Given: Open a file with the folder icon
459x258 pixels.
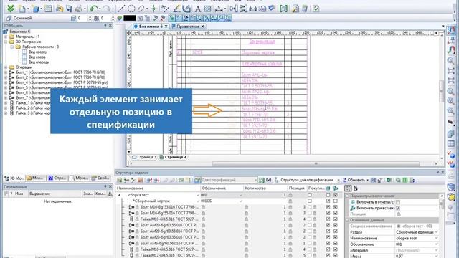Looking at the screenshot, I should [x=60, y=9].
